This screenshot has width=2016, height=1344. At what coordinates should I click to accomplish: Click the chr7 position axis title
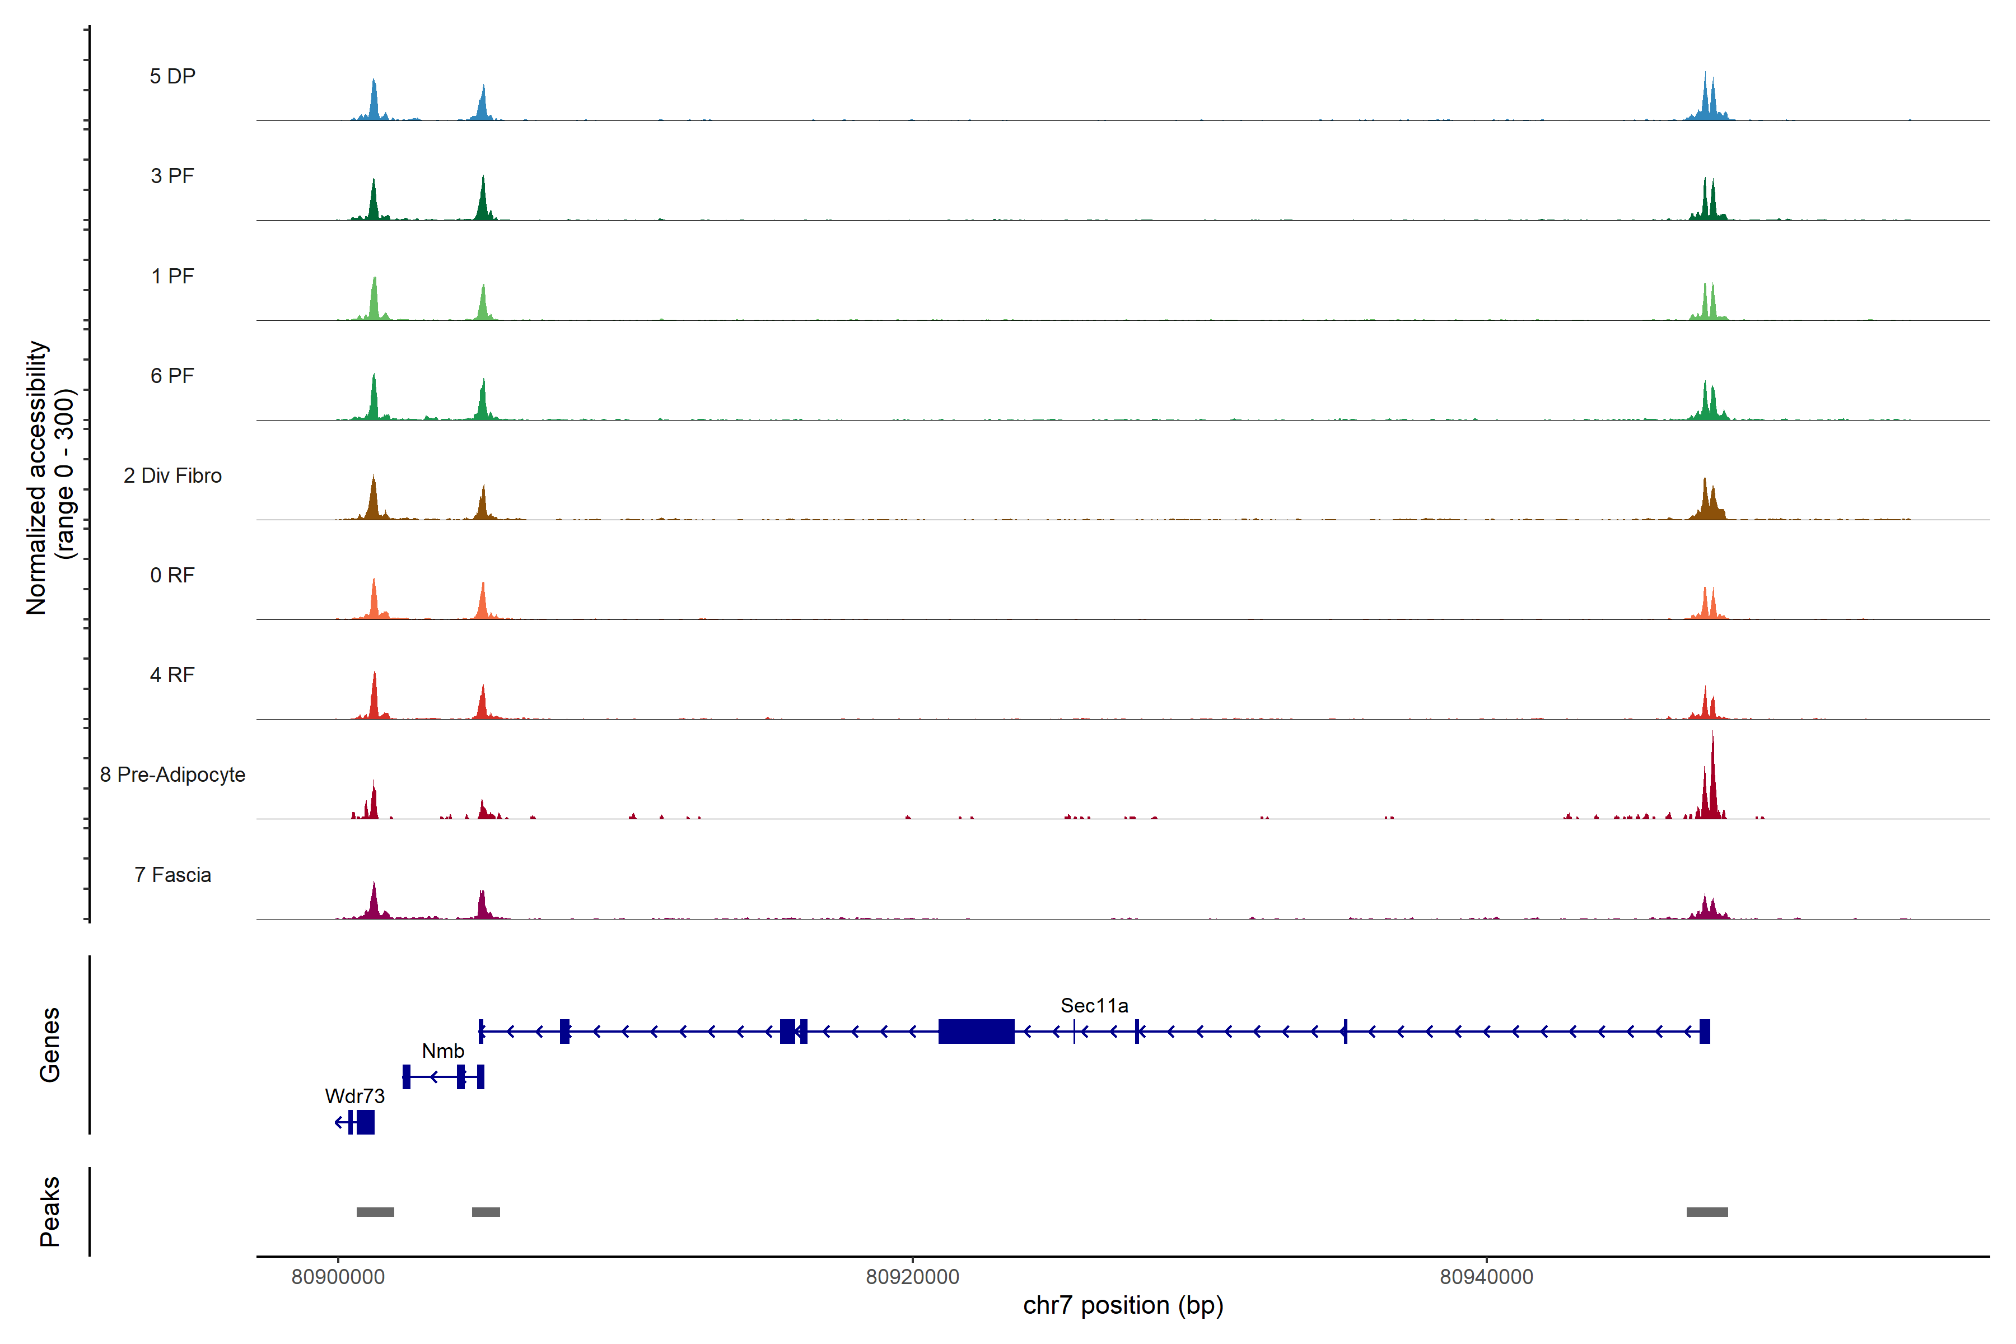(x=1123, y=1305)
